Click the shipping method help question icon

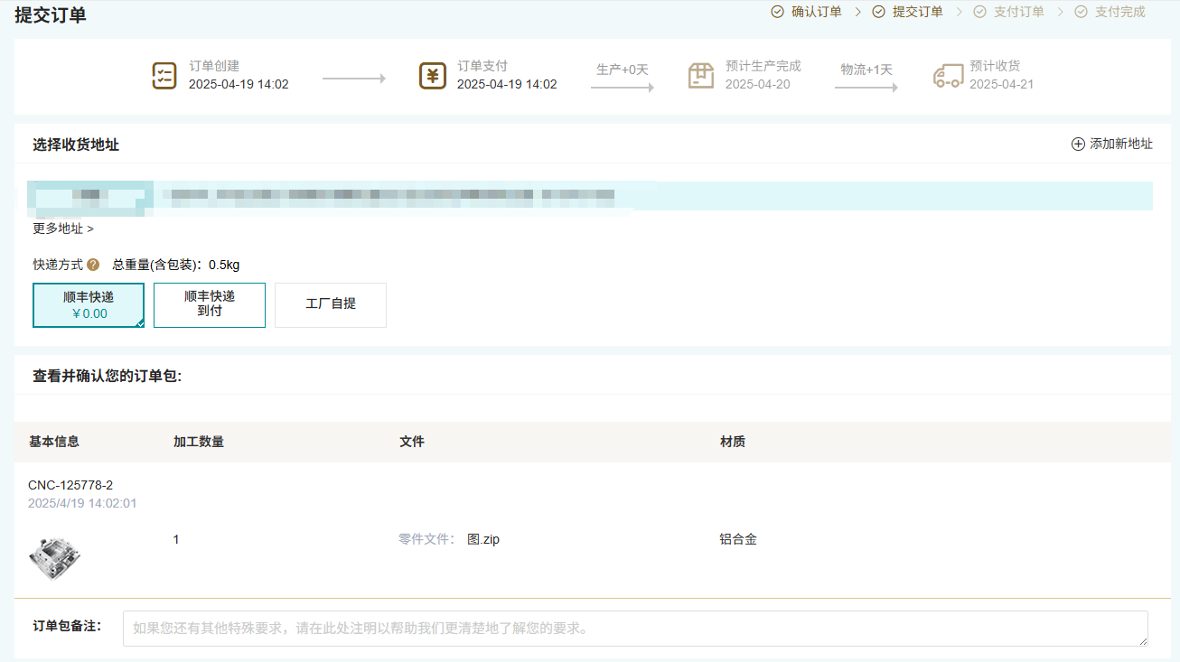(93, 265)
